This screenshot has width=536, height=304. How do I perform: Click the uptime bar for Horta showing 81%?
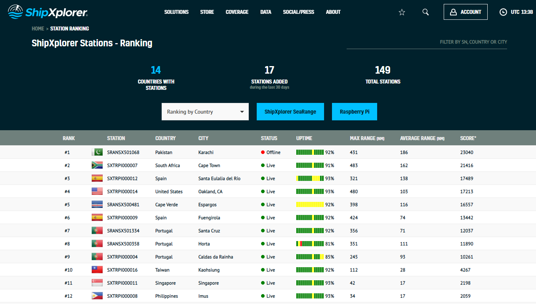pos(310,244)
